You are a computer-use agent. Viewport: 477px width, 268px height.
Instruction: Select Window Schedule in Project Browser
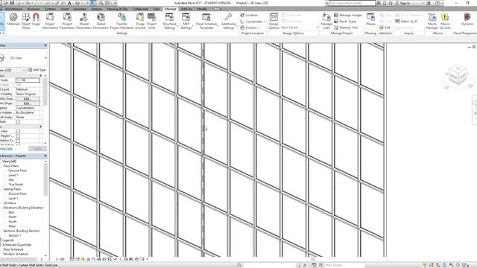tap(16, 254)
